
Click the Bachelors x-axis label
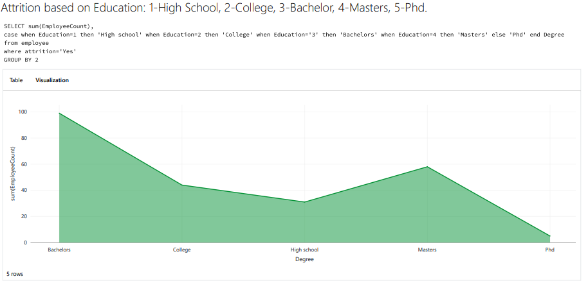pos(59,250)
